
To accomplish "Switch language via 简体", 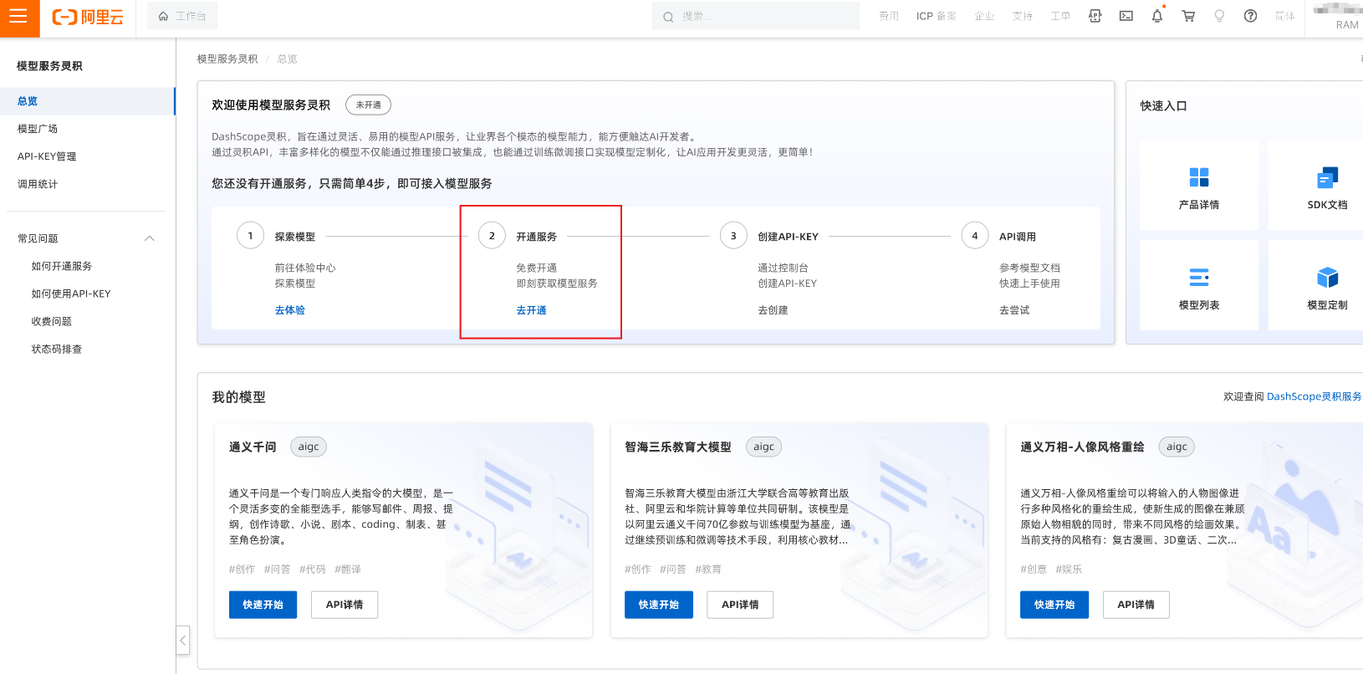I will click(1284, 16).
